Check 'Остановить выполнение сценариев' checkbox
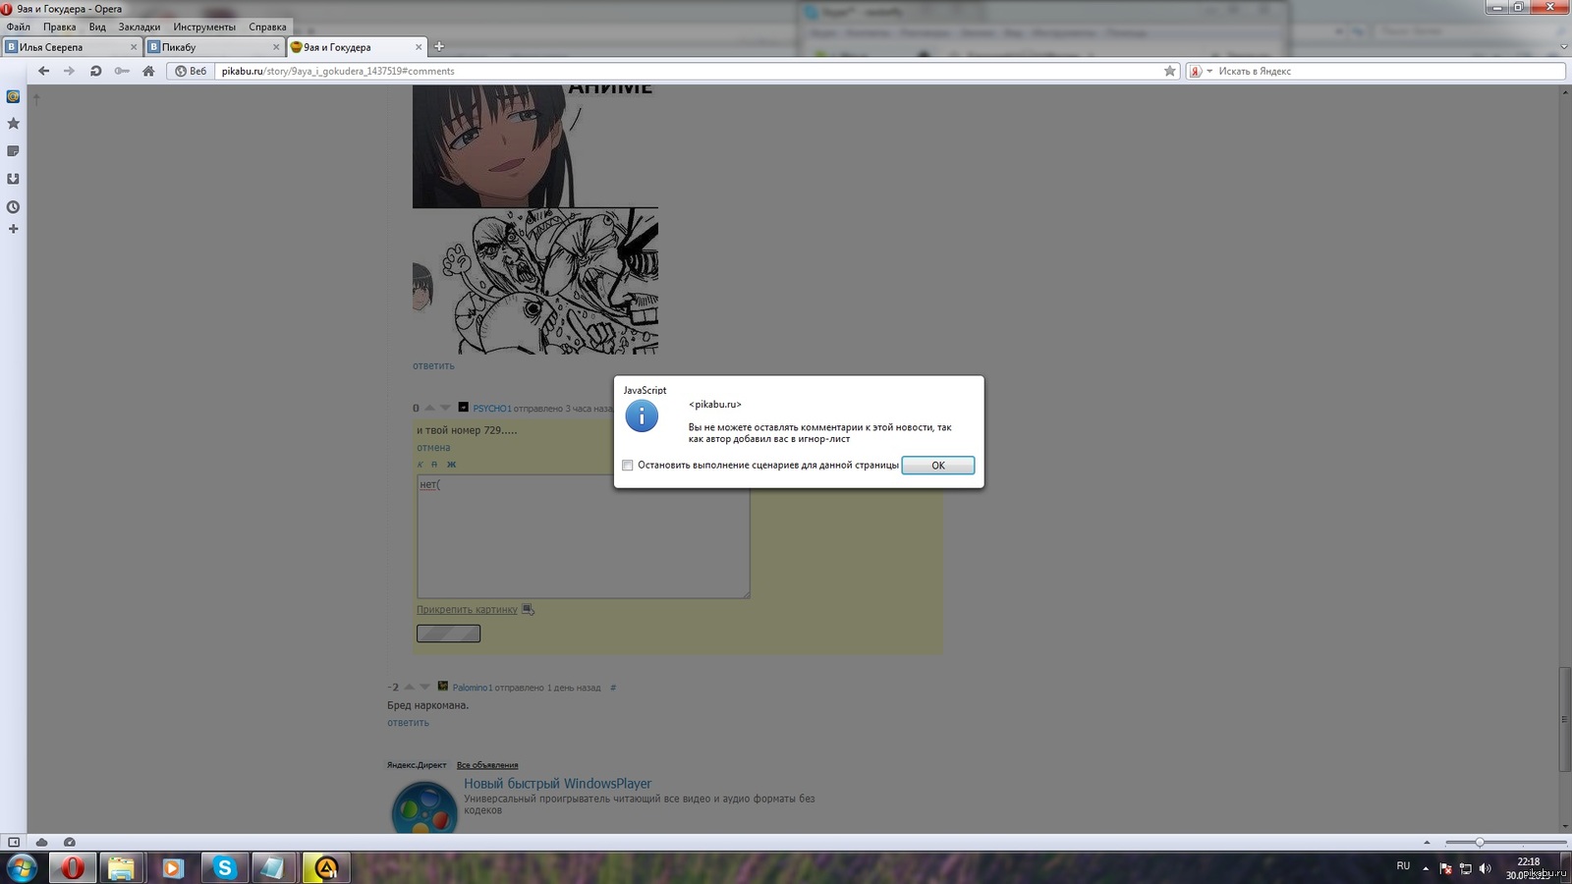The width and height of the screenshot is (1572, 884). [x=628, y=466]
